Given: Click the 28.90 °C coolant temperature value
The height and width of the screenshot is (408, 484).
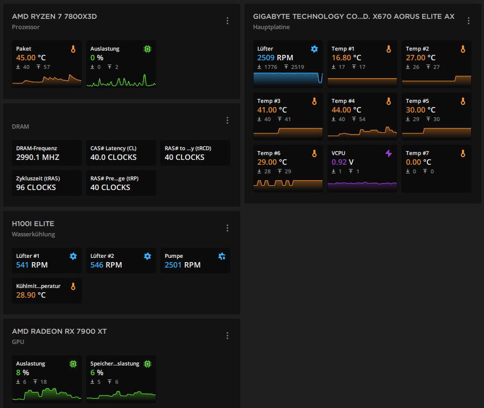Looking at the screenshot, I should pyautogui.click(x=31, y=295).
